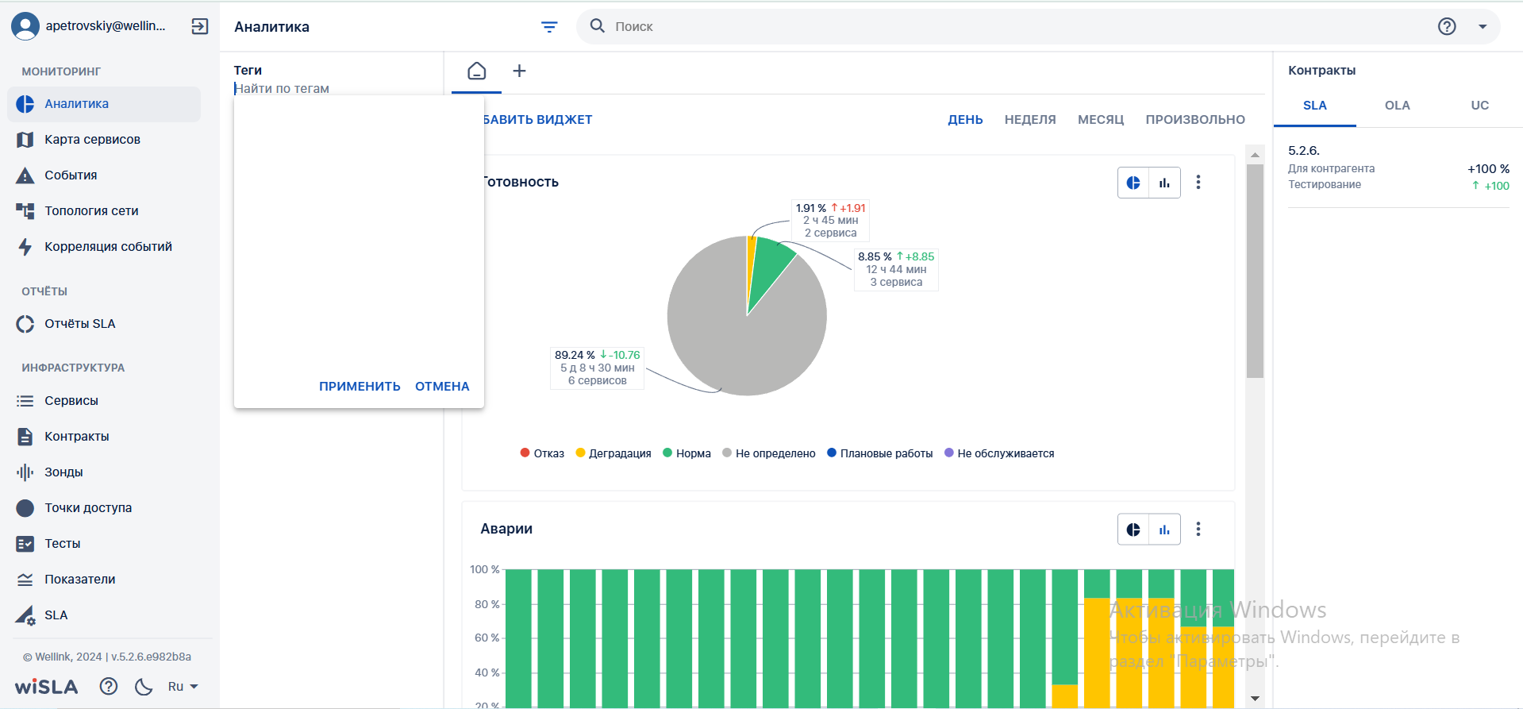Switch Аварии widget to pie chart view
Image resolution: width=1523 pixels, height=709 pixels.
tap(1133, 530)
